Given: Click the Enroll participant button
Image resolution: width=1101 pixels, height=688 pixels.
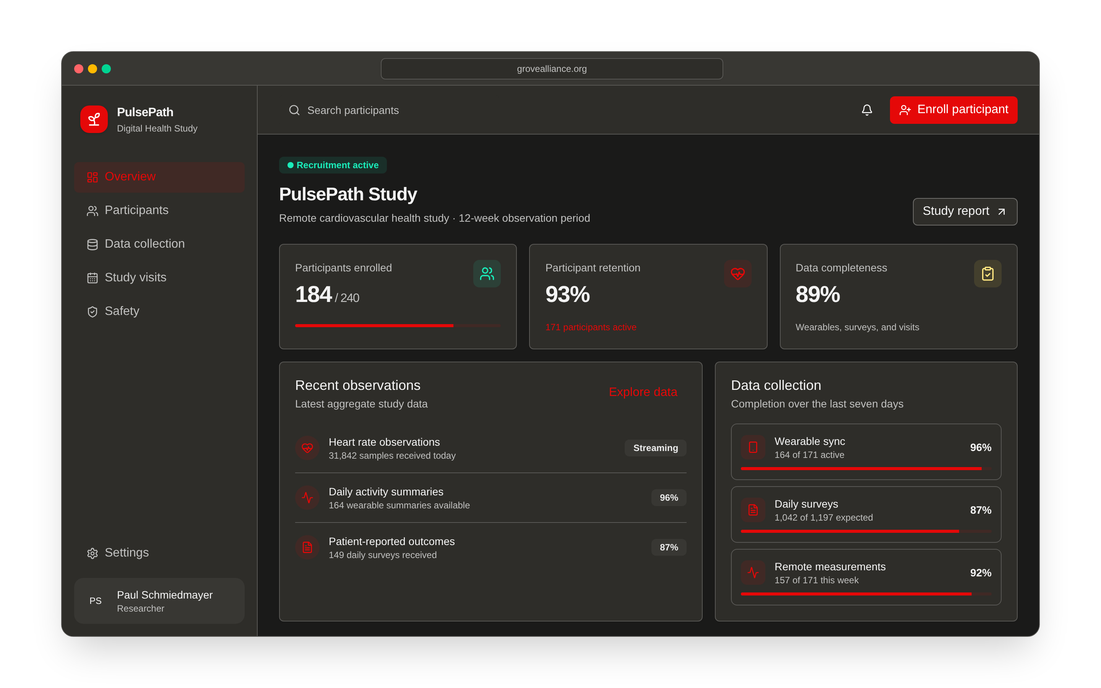Looking at the screenshot, I should pos(953,110).
